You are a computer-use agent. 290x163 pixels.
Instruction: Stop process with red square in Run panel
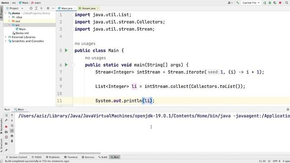pyautogui.click(x=6, y=127)
